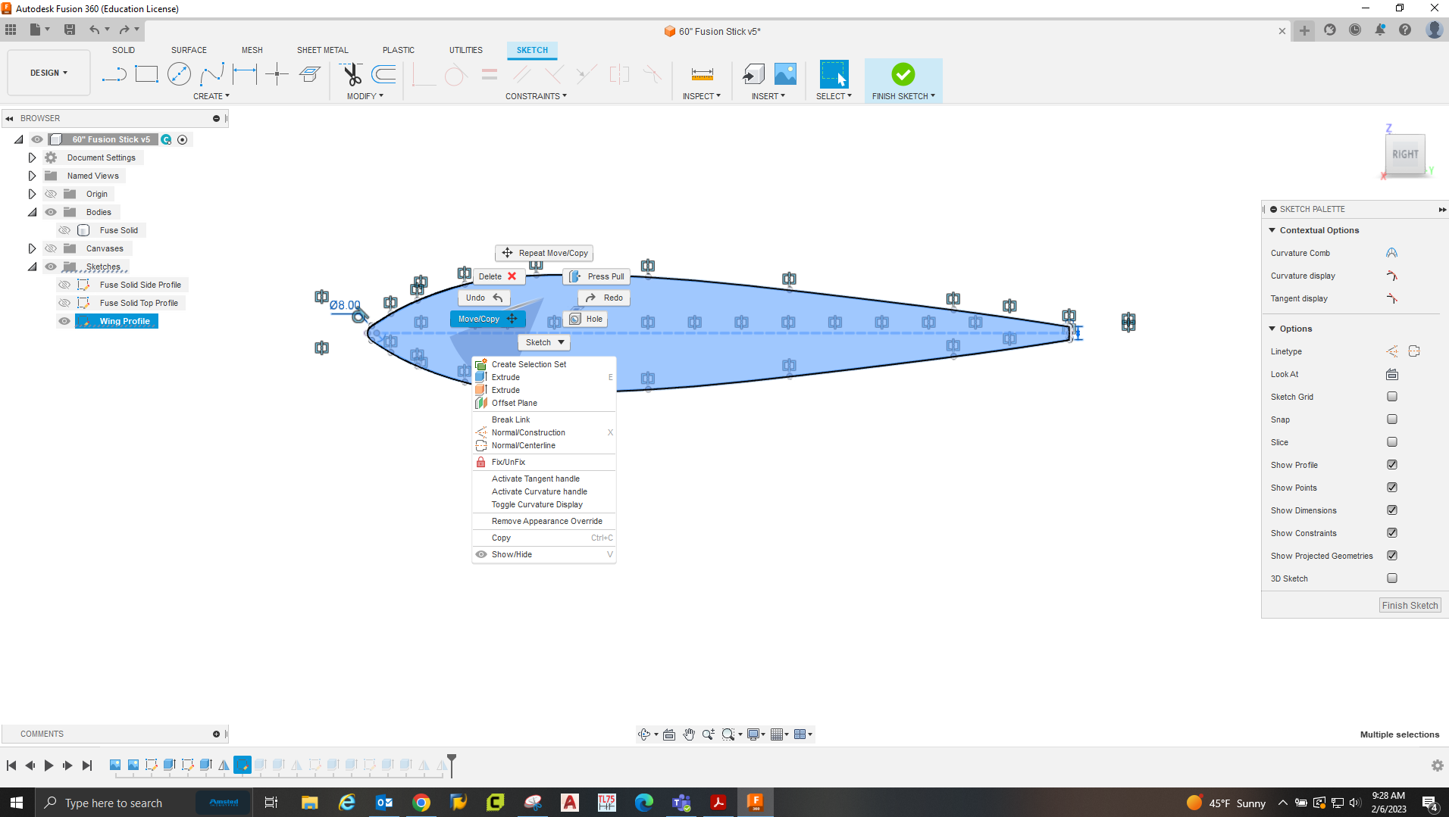Viewport: 1449px width, 817px height.
Task: Click the green Finish Sketch checkmark
Action: [x=903, y=74]
